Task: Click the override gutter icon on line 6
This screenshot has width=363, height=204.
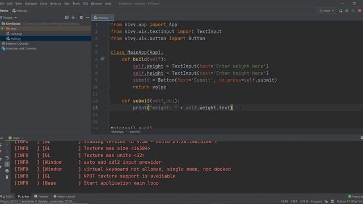Action: pyautogui.click(x=102, y=59)
